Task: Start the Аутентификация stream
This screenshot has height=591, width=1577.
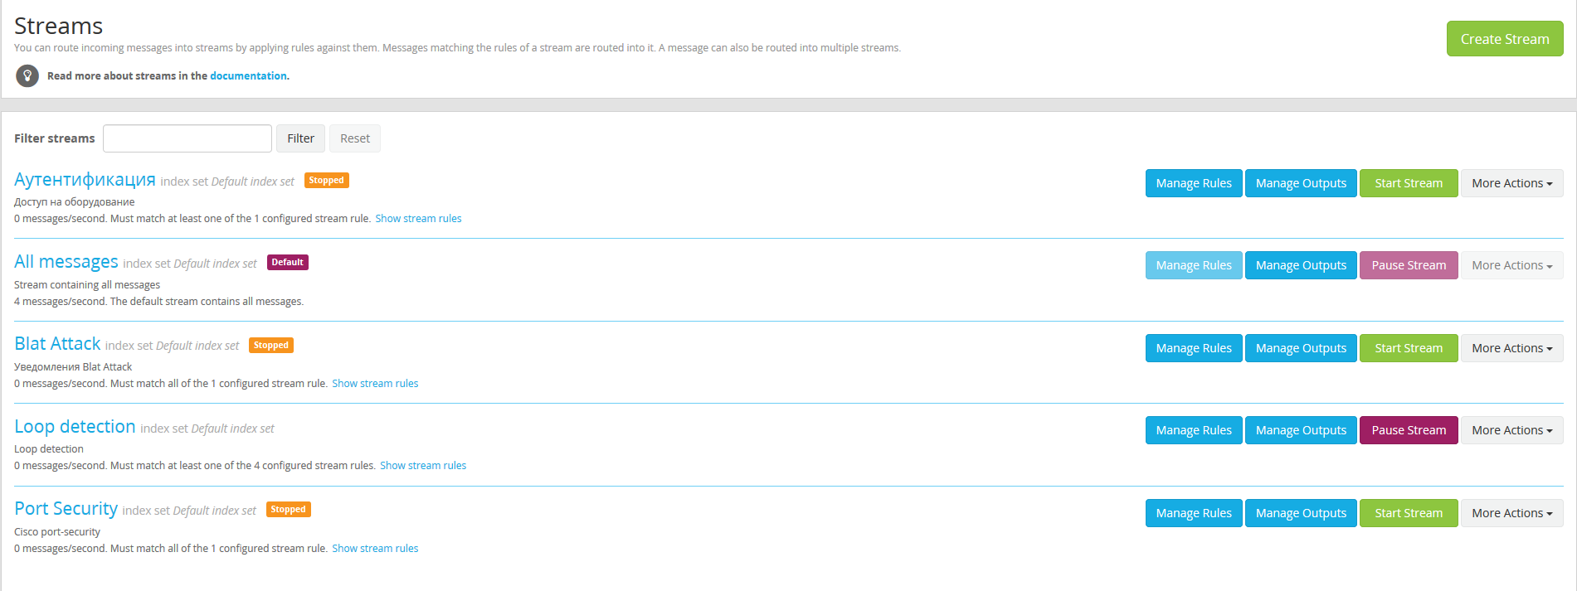Action: [x=1408, y=183]
